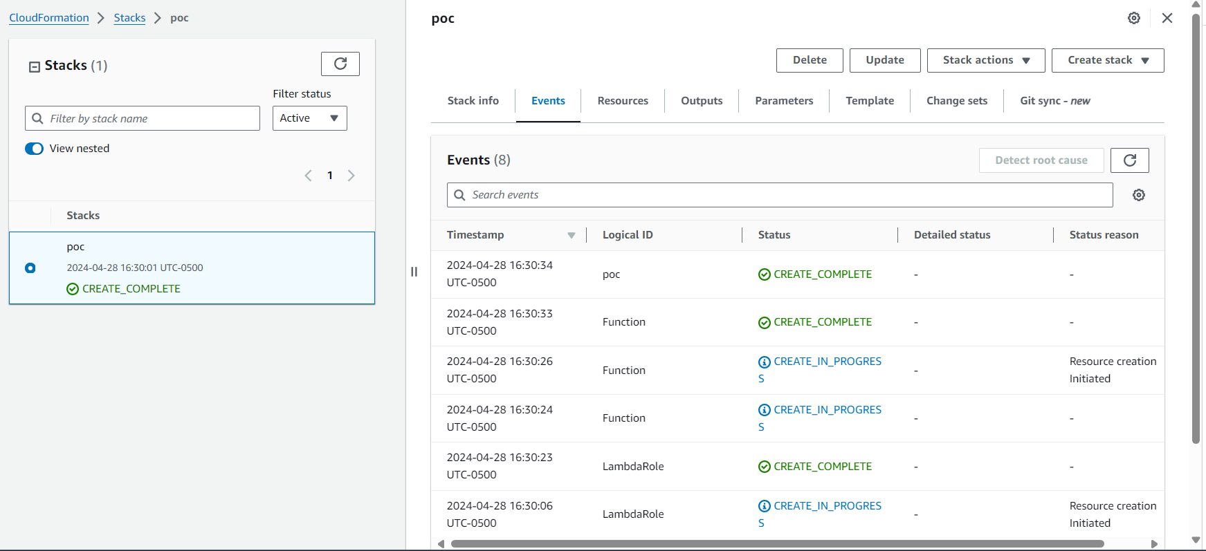Click the poc breadcrumb text
This screenshot has height=551, width=1206.
pos(179,18)
